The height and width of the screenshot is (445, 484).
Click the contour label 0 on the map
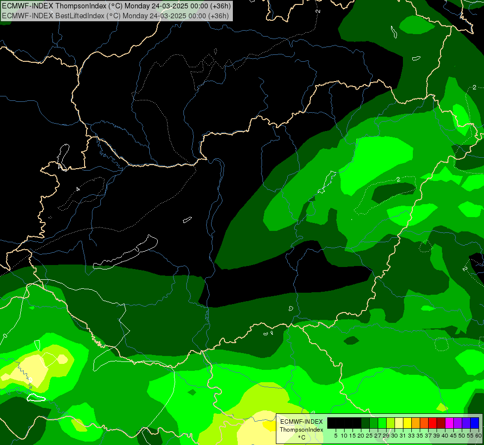[5, 336]
